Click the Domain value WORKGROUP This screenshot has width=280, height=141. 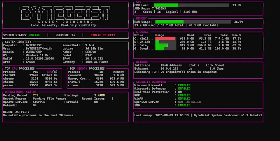click(x=34, y=52)
